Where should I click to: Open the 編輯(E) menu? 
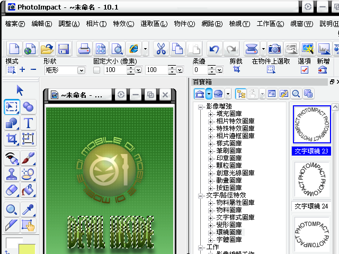pyautogui.click(x=42, y=23)
